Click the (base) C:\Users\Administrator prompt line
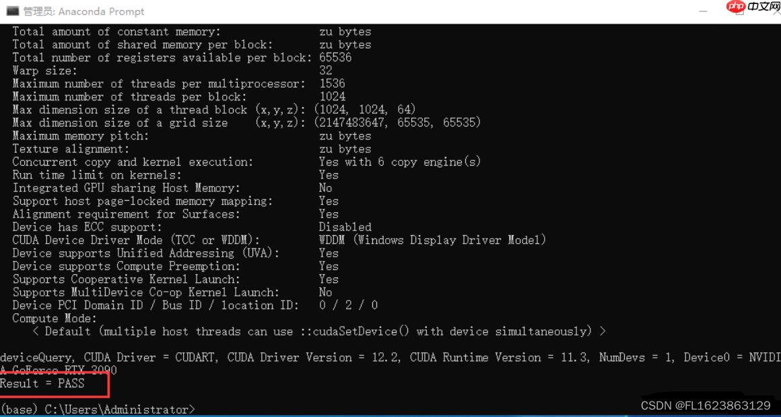Image resolution: width=781 pixels, height=417 pixels. [x=98, y=408]
